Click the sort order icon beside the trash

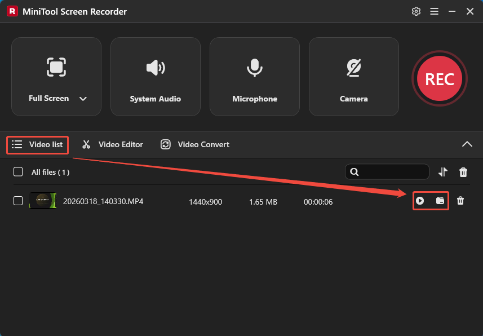[x=443, y=172]
